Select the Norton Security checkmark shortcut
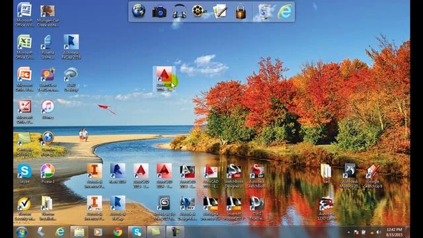 coord(24,208)
